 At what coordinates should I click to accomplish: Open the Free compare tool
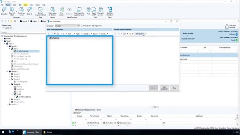[x=62, y=9]
